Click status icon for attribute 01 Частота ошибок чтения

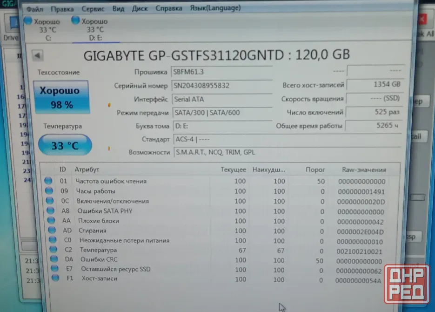[48, 181]
